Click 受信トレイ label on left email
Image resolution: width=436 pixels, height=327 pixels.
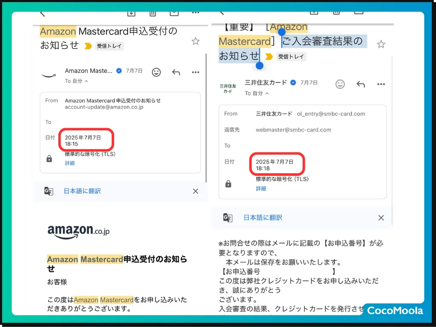click(109, 46)
